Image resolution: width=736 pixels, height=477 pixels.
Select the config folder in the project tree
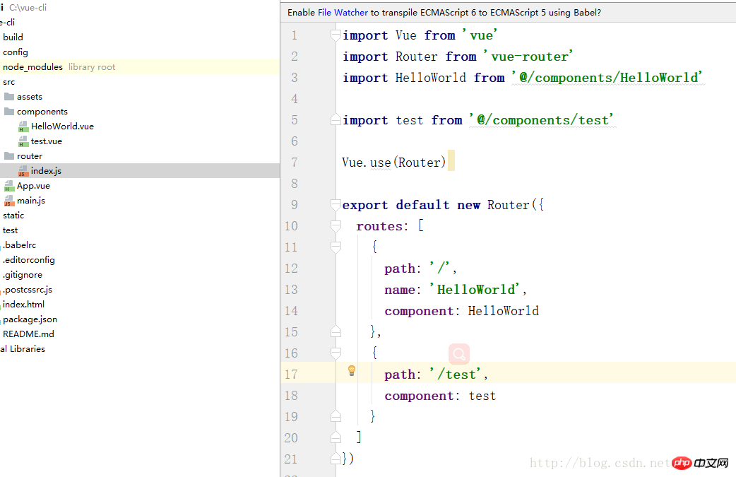click(16, 52)
